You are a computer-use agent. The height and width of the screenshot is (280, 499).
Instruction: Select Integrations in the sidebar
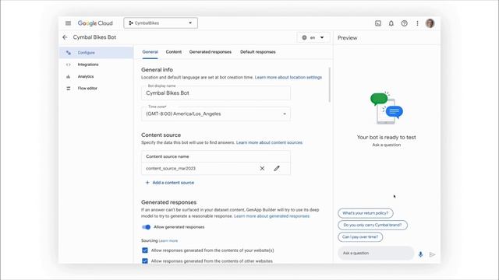tap(96, 65)
